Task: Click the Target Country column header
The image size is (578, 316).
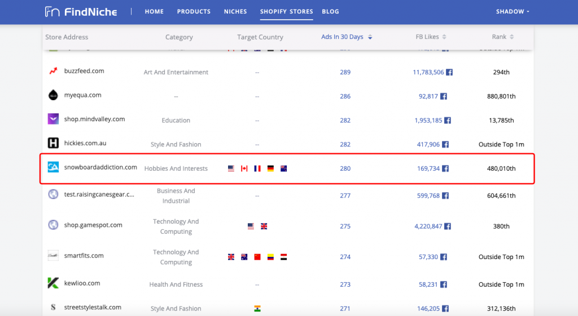Action: click(260, 37)
